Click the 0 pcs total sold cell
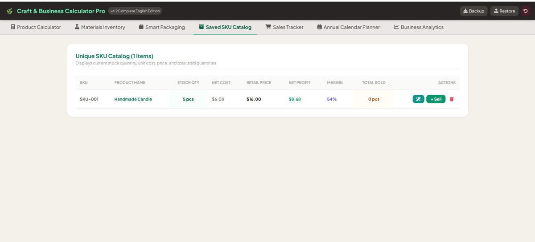Image resolution: width=535 pixels, height=242 pixels. (374, 99)
